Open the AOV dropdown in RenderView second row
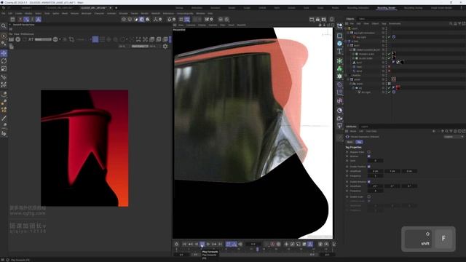Viewport: 466px width, 262px height. click(x=140, y=47)
